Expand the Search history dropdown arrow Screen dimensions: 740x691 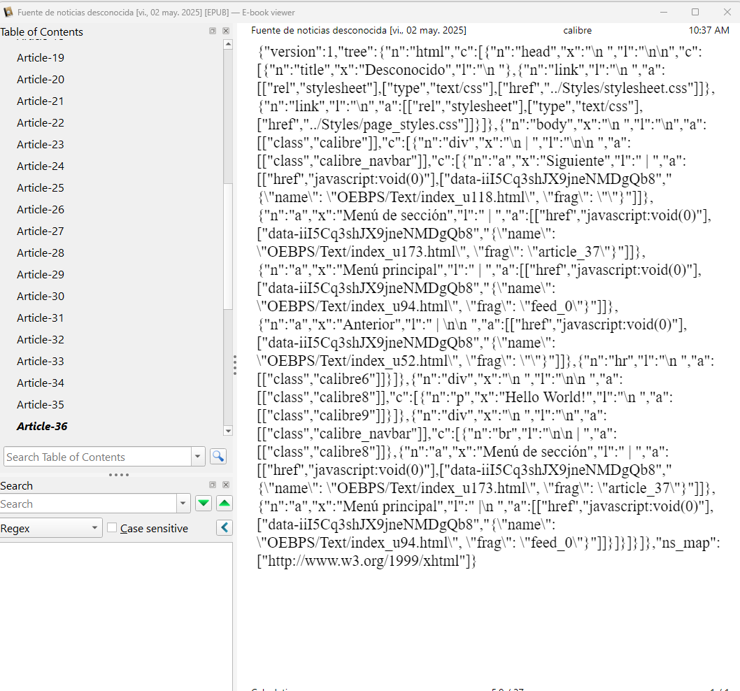click(x=183, y=504)
